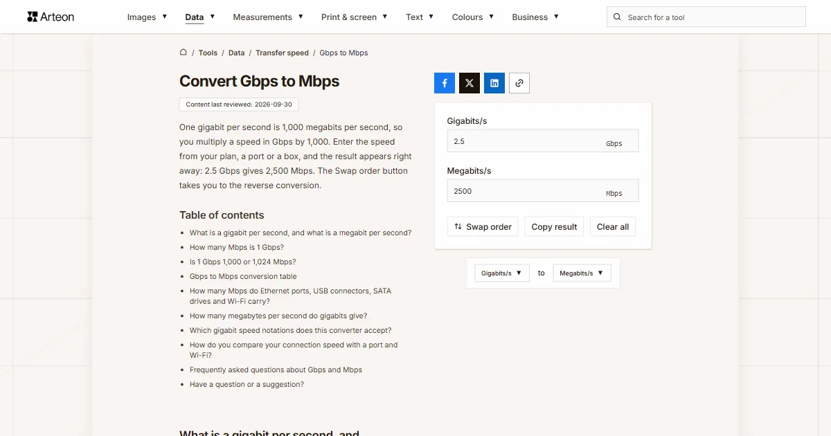Jump to 'Frequently asked questions about Gbps and Mbps'
Viewport: 831px width, 436px height.
pos(276,370)
